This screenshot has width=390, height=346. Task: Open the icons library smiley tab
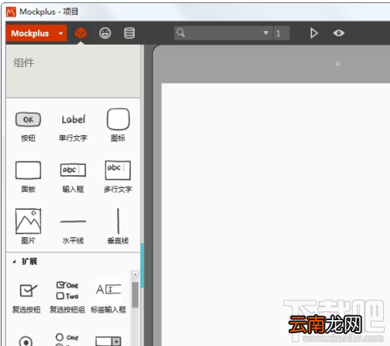[x=105, y=33]
